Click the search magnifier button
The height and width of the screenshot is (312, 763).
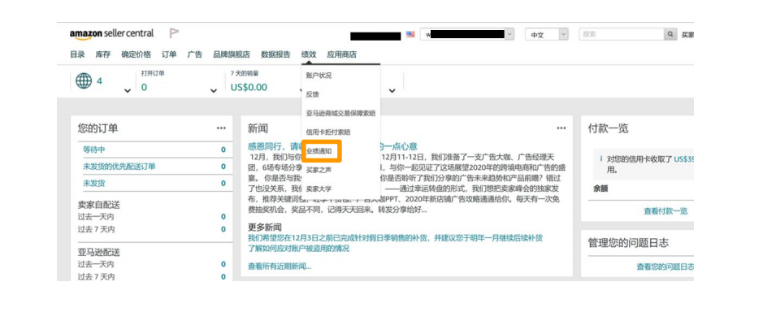tap(670, 35)
